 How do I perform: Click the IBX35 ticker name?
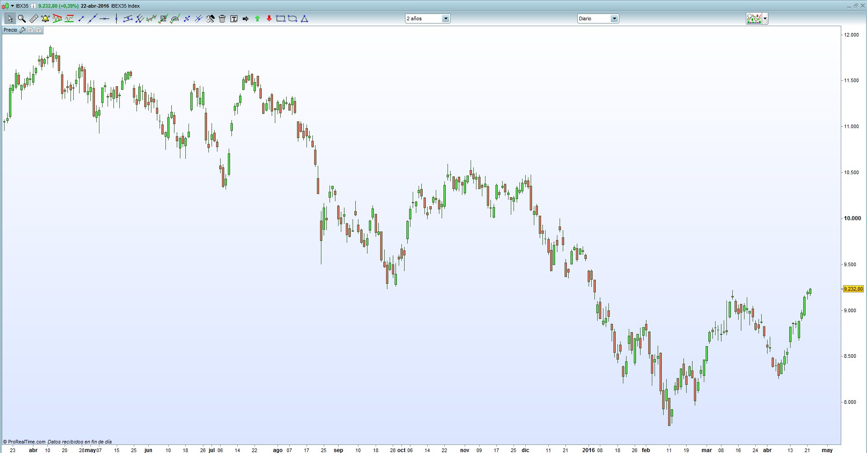[x=22, y=6]
